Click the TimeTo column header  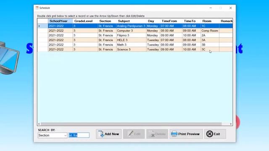point(191,21)
